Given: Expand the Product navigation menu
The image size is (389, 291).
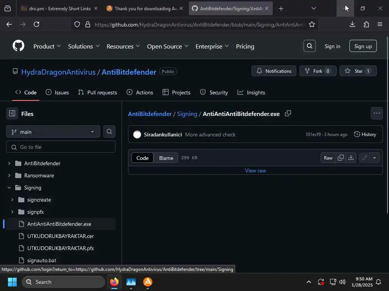Looking at the screenshot, I should pos(47,46).
